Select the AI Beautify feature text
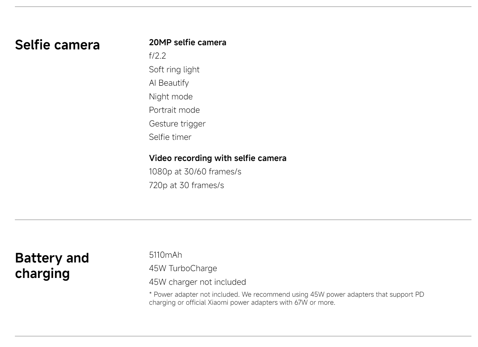 pos(169,83)
